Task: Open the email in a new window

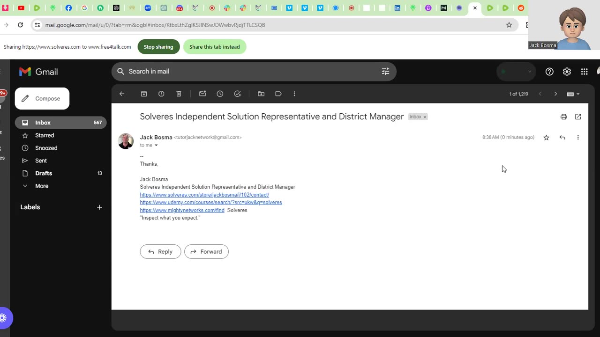Action: pos(578,117)
